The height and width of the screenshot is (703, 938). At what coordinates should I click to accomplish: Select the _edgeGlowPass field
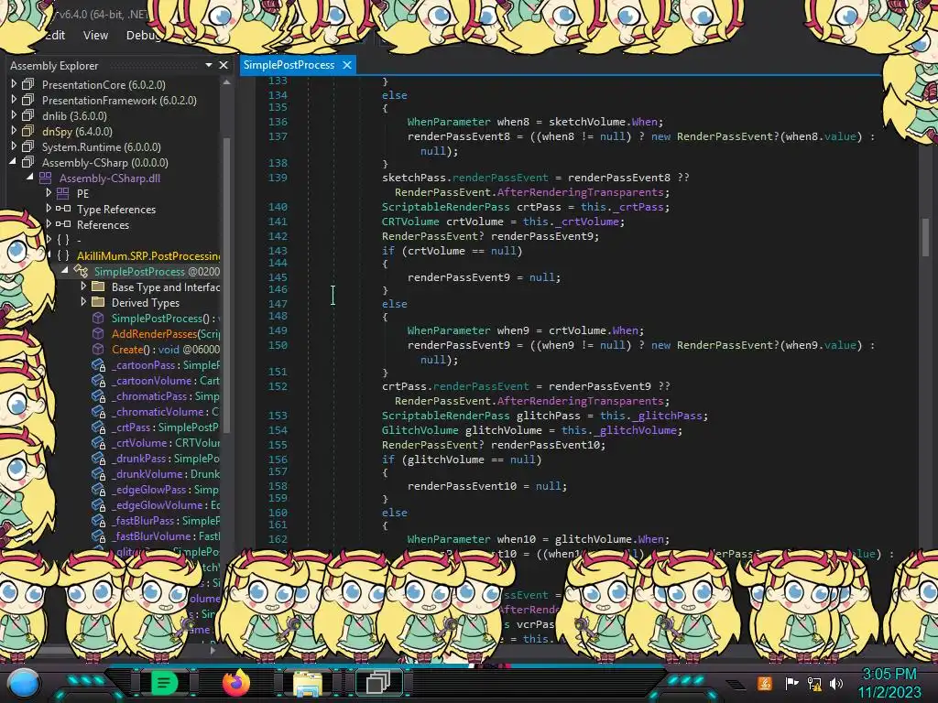tap(166, 489)
